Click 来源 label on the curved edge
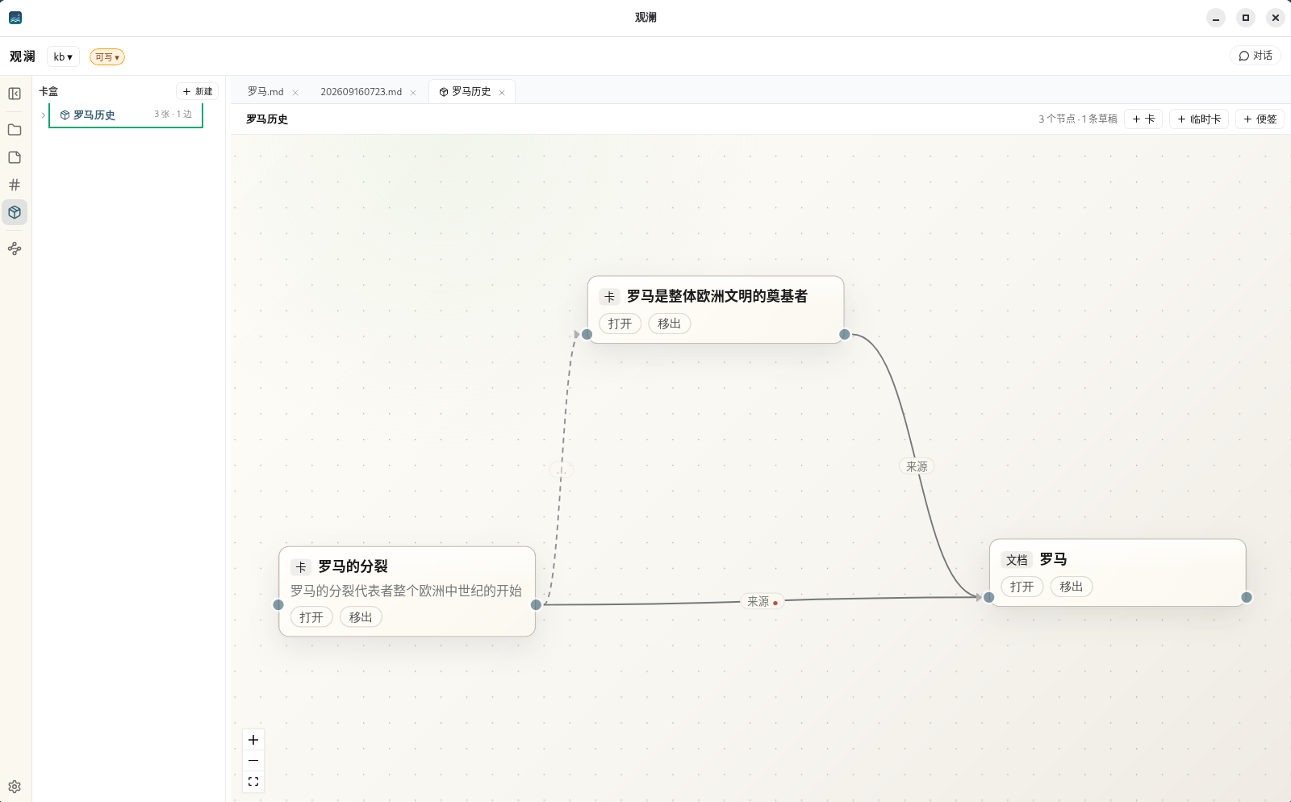 click(917, 466)
